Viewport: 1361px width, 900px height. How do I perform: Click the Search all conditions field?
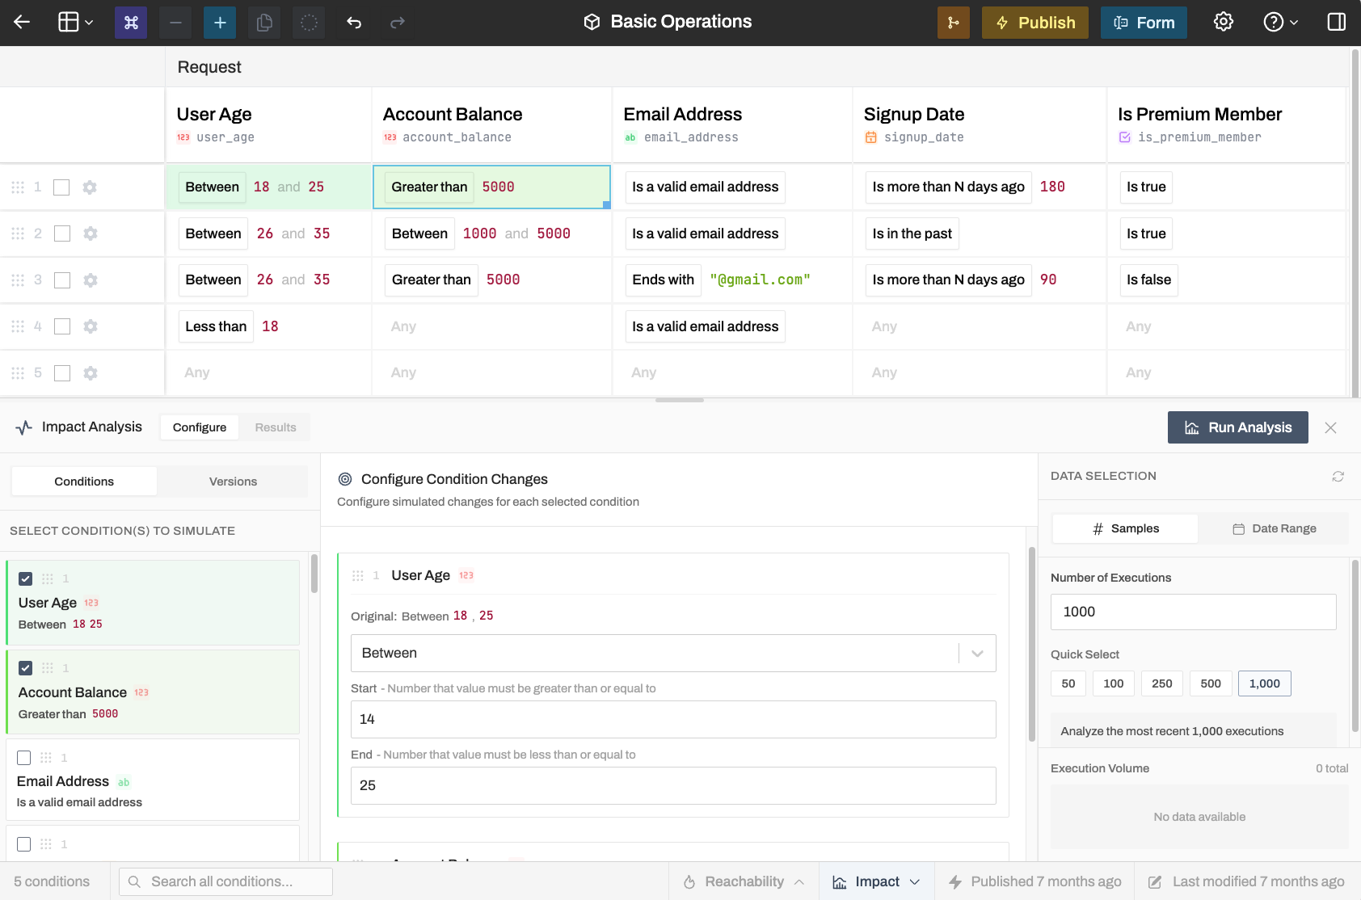(x=226, y=881)
